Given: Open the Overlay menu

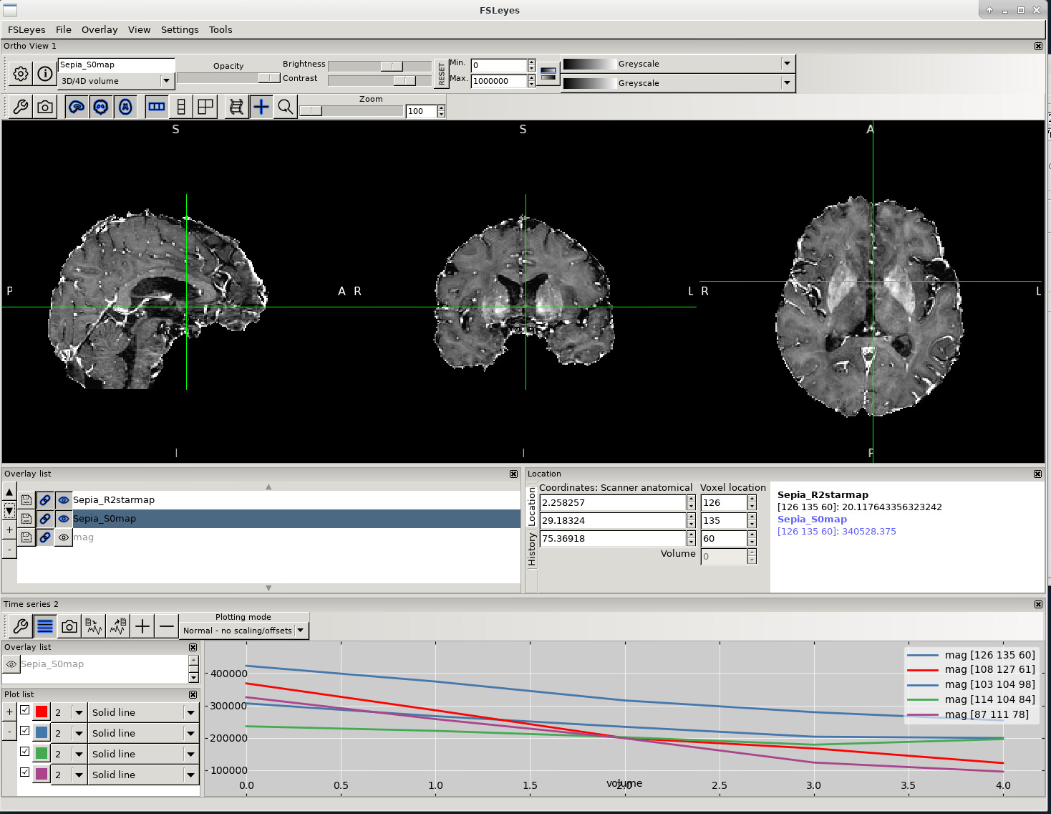Looking at the screenshot, I should (100, 29).
